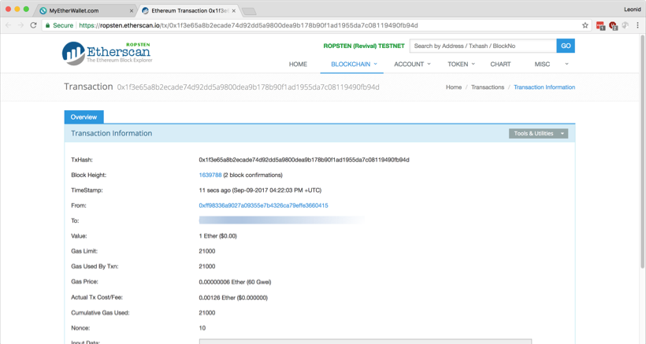Close the Ethereum Transaction tab
Image resolution: width=646 pixels, height=344 pixels.
tap(234, 11)
